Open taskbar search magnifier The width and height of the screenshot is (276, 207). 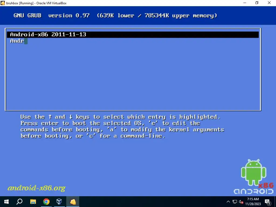(x=19, y=202)
